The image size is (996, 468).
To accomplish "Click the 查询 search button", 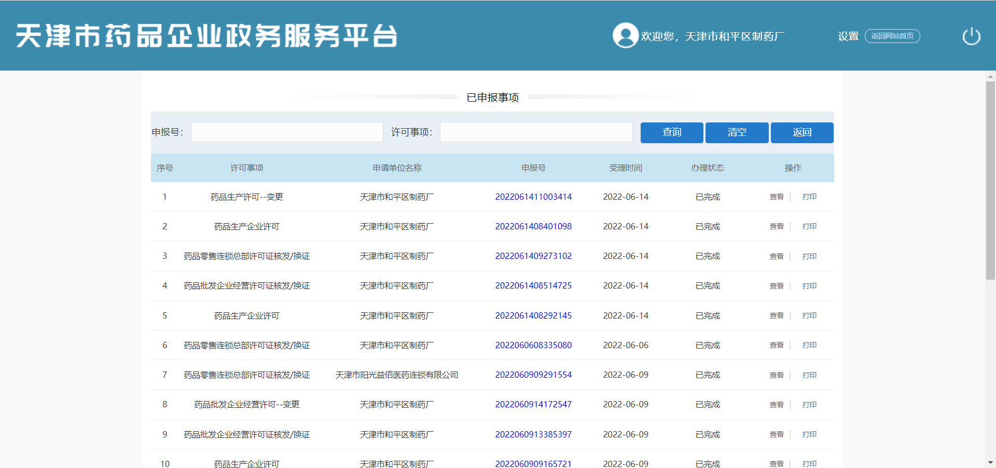I will point(671,132).
